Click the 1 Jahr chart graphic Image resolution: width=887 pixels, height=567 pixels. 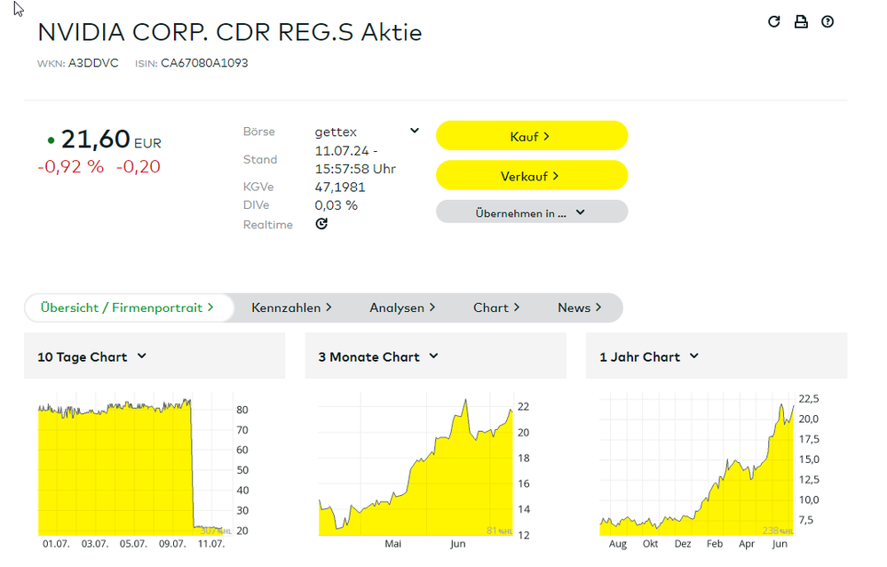709,470
